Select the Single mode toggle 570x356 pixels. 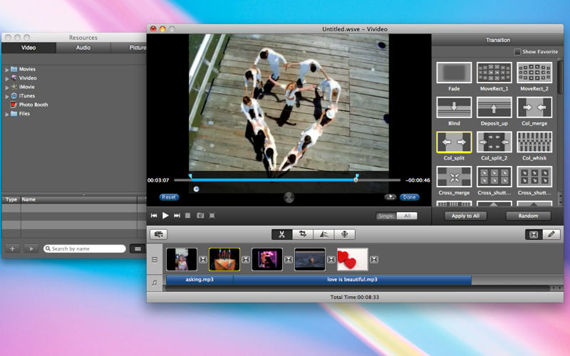click(386, 216)
